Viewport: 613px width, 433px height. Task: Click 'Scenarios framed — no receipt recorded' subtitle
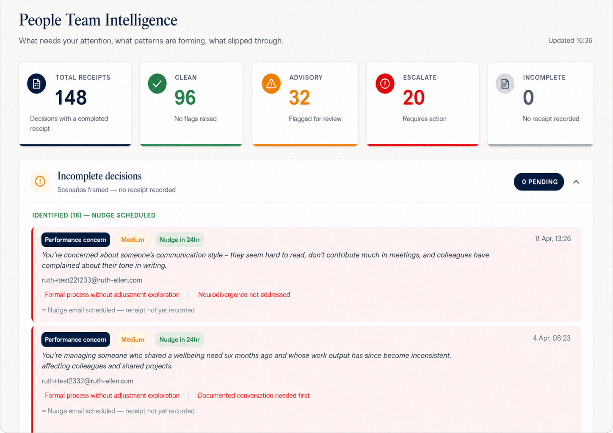116,190
